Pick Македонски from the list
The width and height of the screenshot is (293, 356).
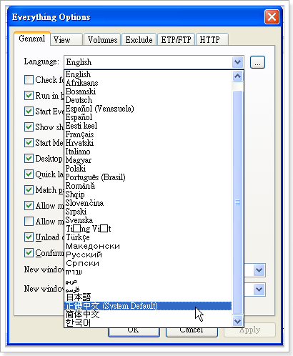(x=148, y=246)
